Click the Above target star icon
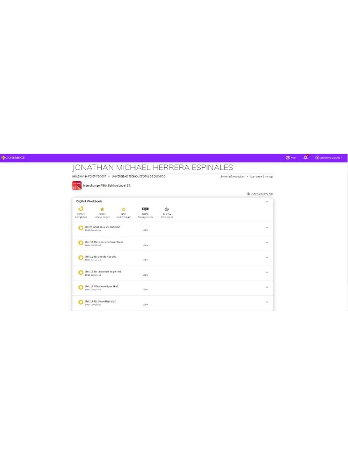 pos(102,209)
